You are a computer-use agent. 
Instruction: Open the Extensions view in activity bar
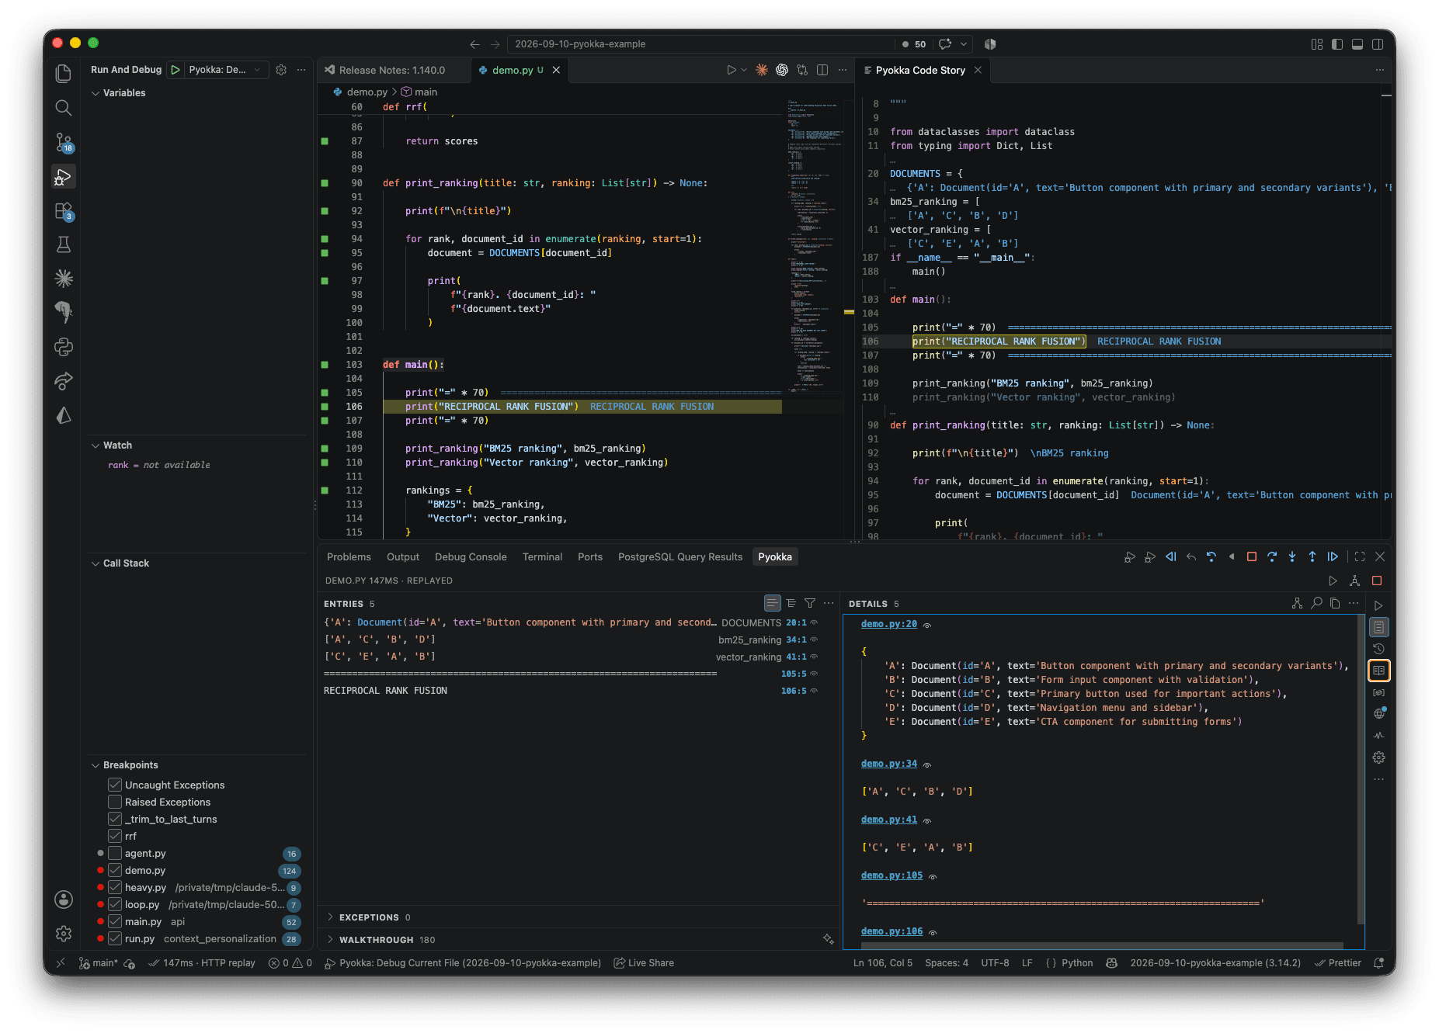coord(64,211)
